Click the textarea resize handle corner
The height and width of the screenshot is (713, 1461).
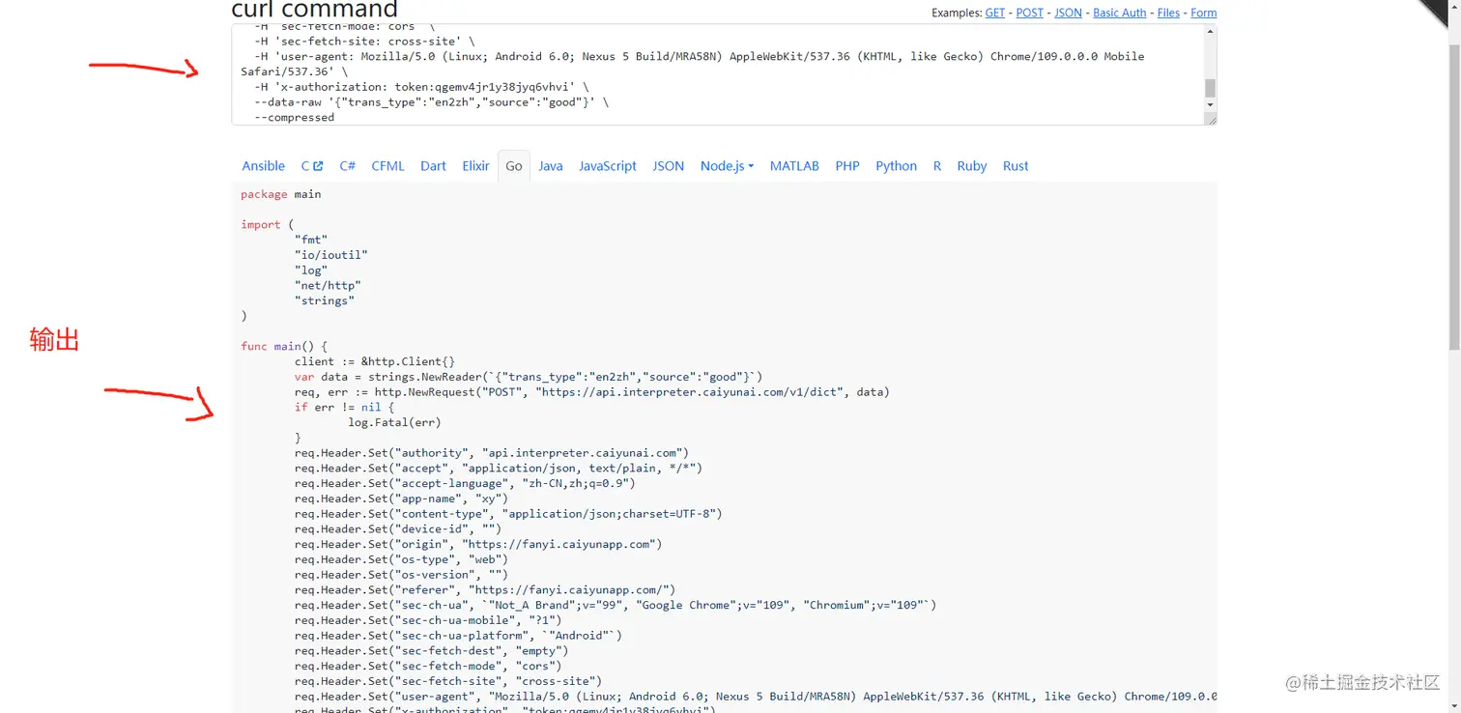coord(1210,118)
